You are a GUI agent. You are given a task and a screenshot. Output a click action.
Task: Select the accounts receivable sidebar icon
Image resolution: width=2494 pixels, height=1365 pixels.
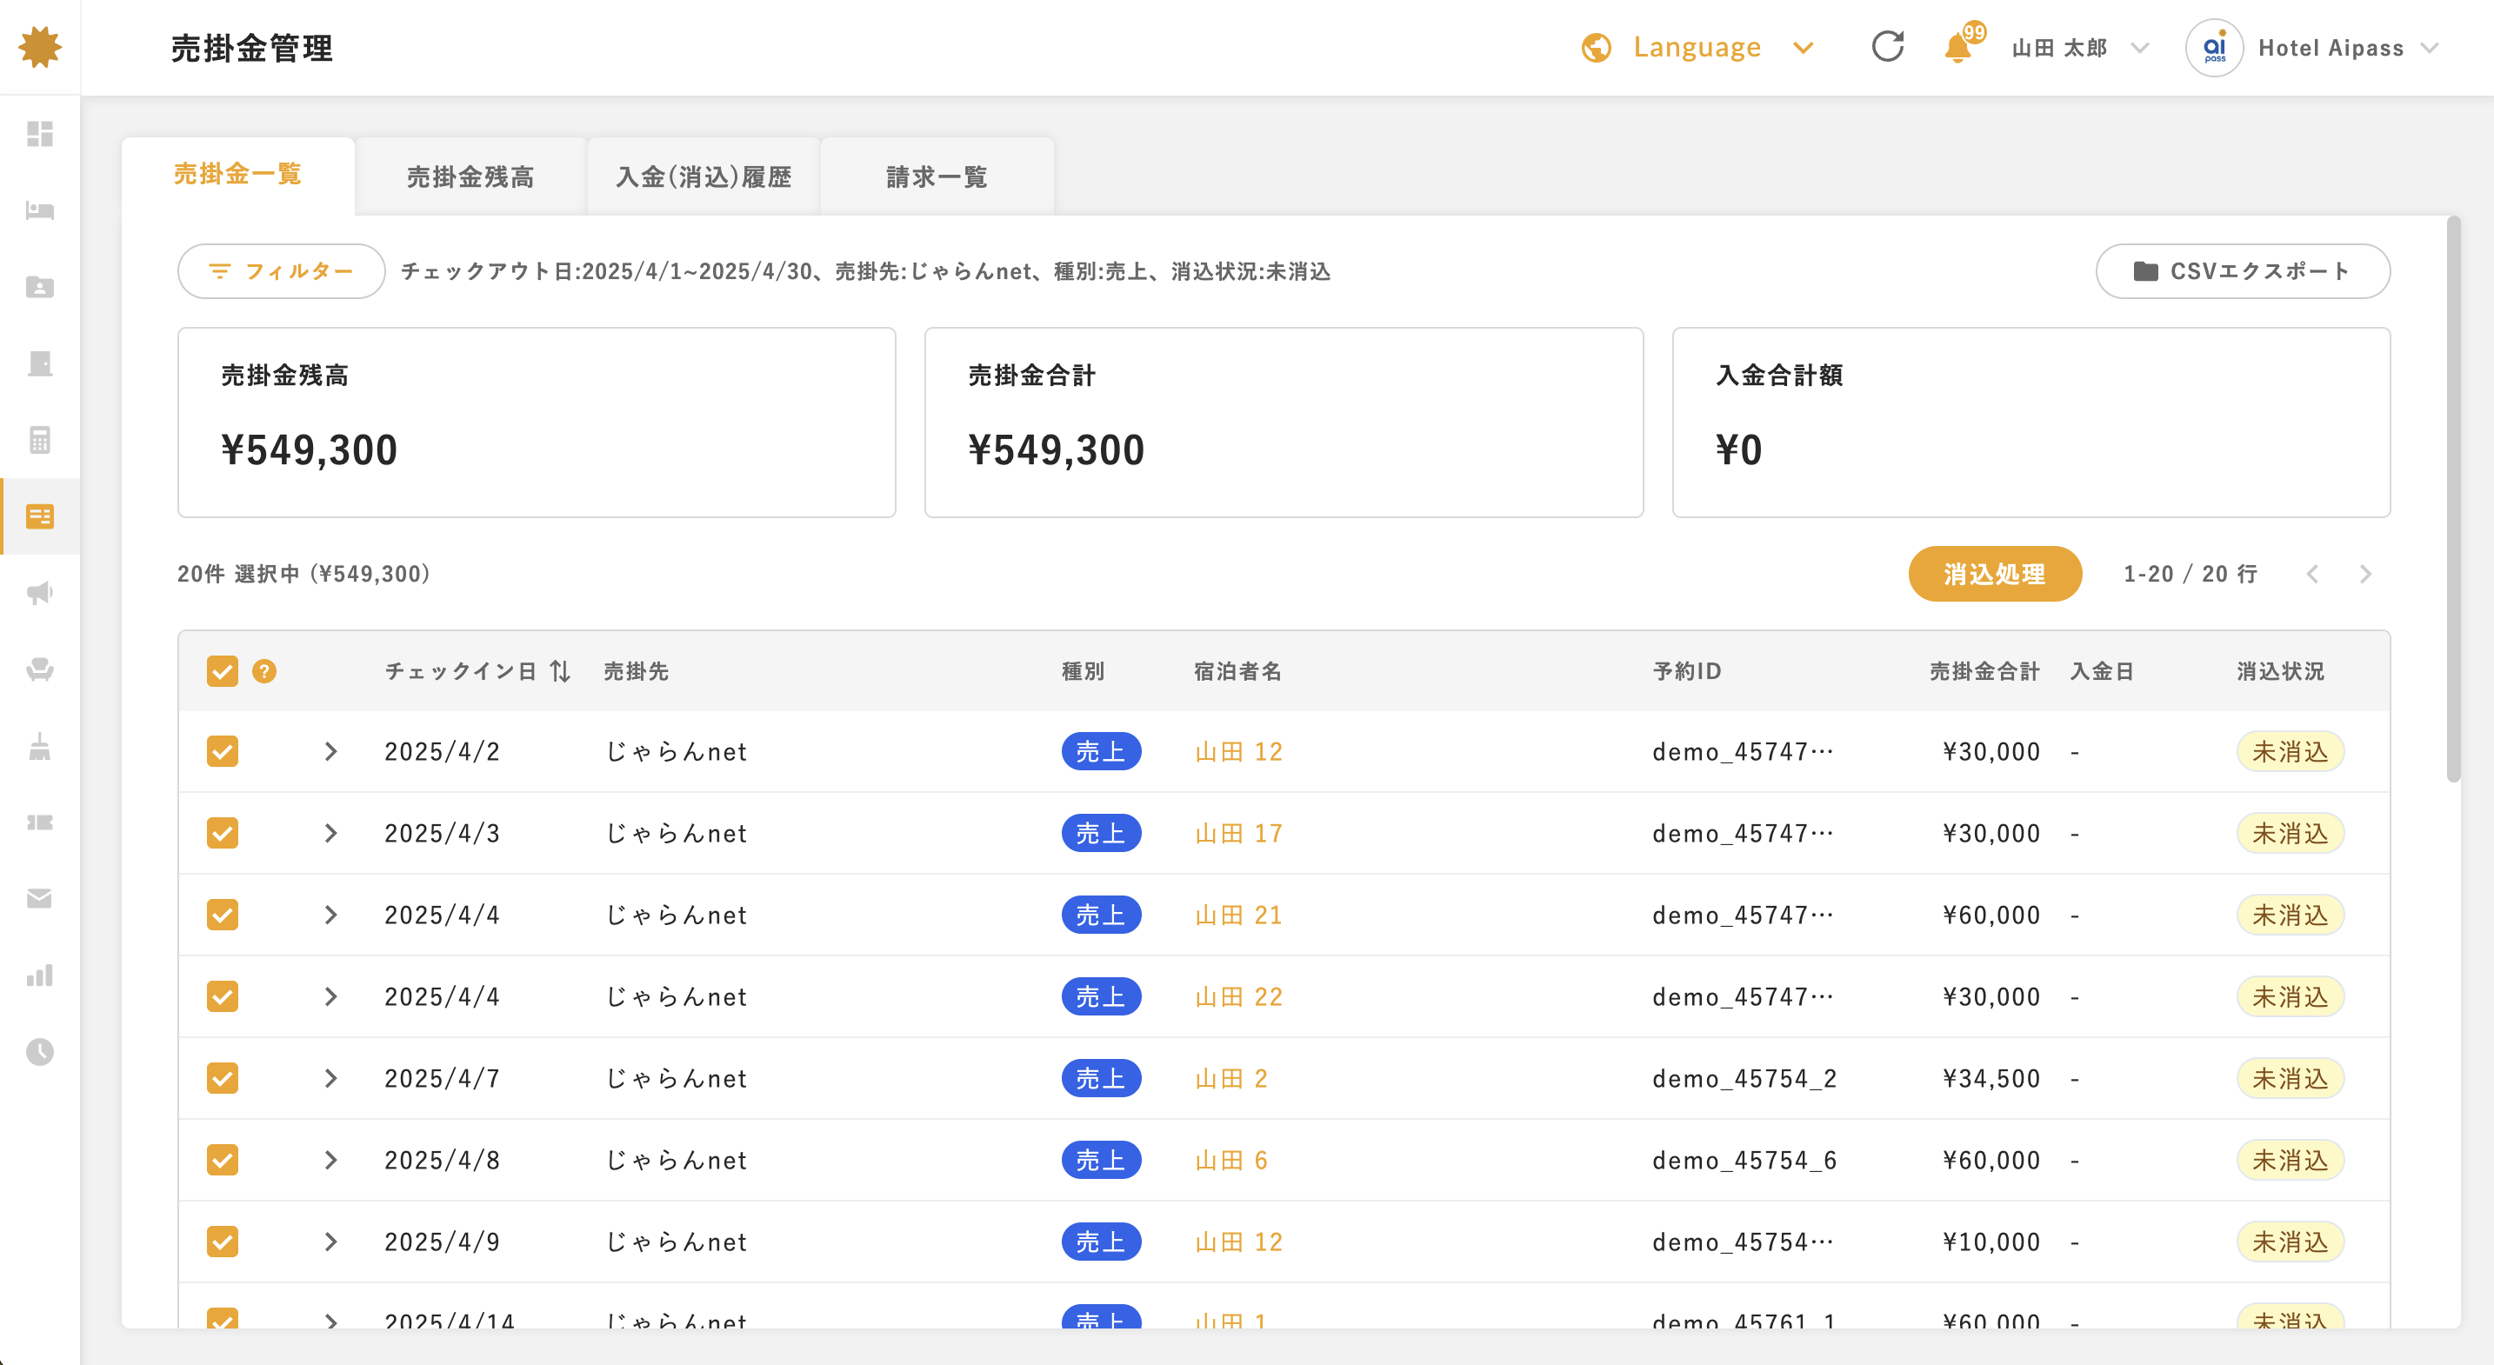point(40,516)
